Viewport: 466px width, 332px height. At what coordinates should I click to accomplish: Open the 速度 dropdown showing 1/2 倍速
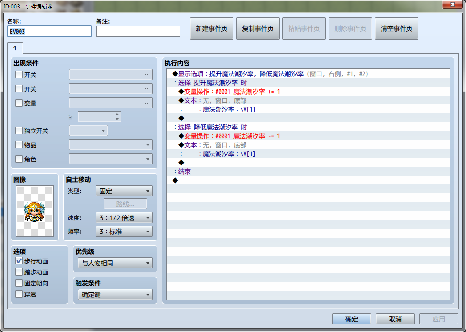(124, 218)
